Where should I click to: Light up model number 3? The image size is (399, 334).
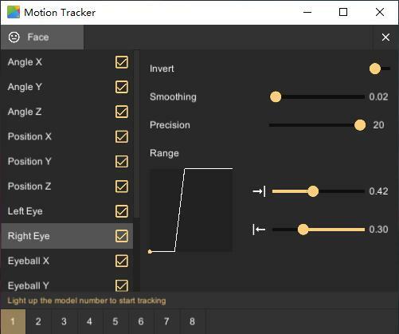click(x=64, y=321)
